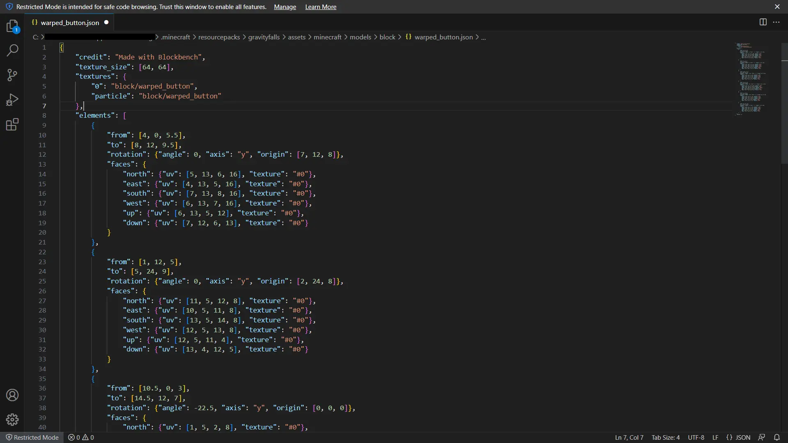Open the Manage gear menu
Screen dimensions: 788x443
[12, 419]
